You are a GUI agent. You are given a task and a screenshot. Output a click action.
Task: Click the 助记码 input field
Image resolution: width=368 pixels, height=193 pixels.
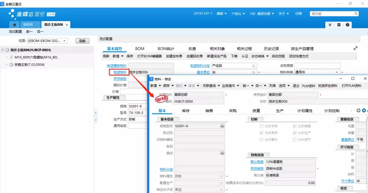pyautogui.click(x=199, y=133)
